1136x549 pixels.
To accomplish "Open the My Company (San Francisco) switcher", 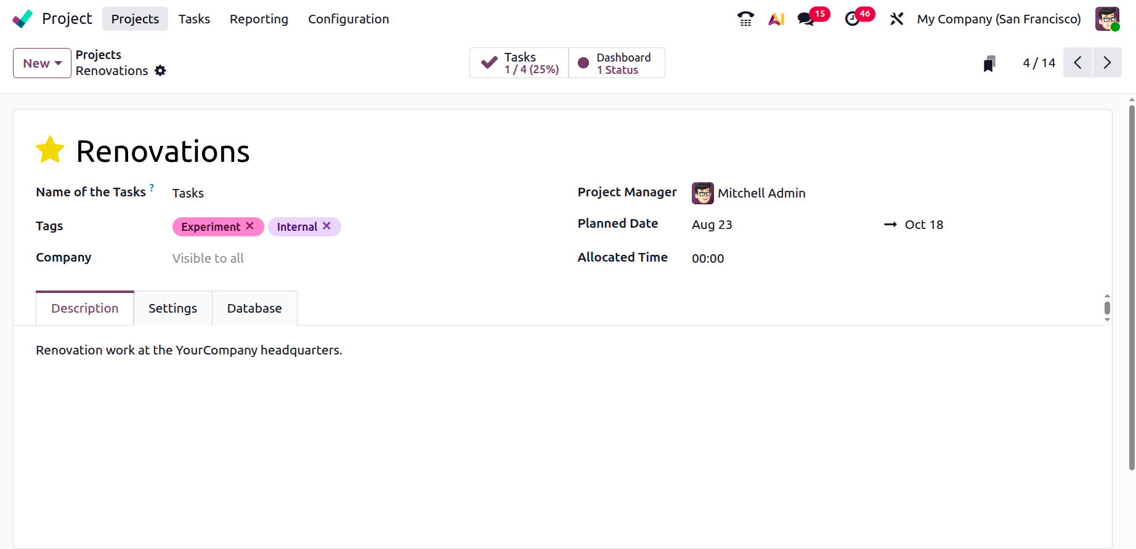I will coord(999,19).
